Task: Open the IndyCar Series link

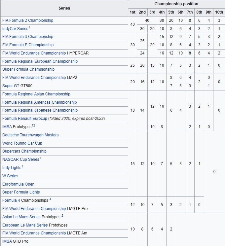Action: tap(15, 29)
